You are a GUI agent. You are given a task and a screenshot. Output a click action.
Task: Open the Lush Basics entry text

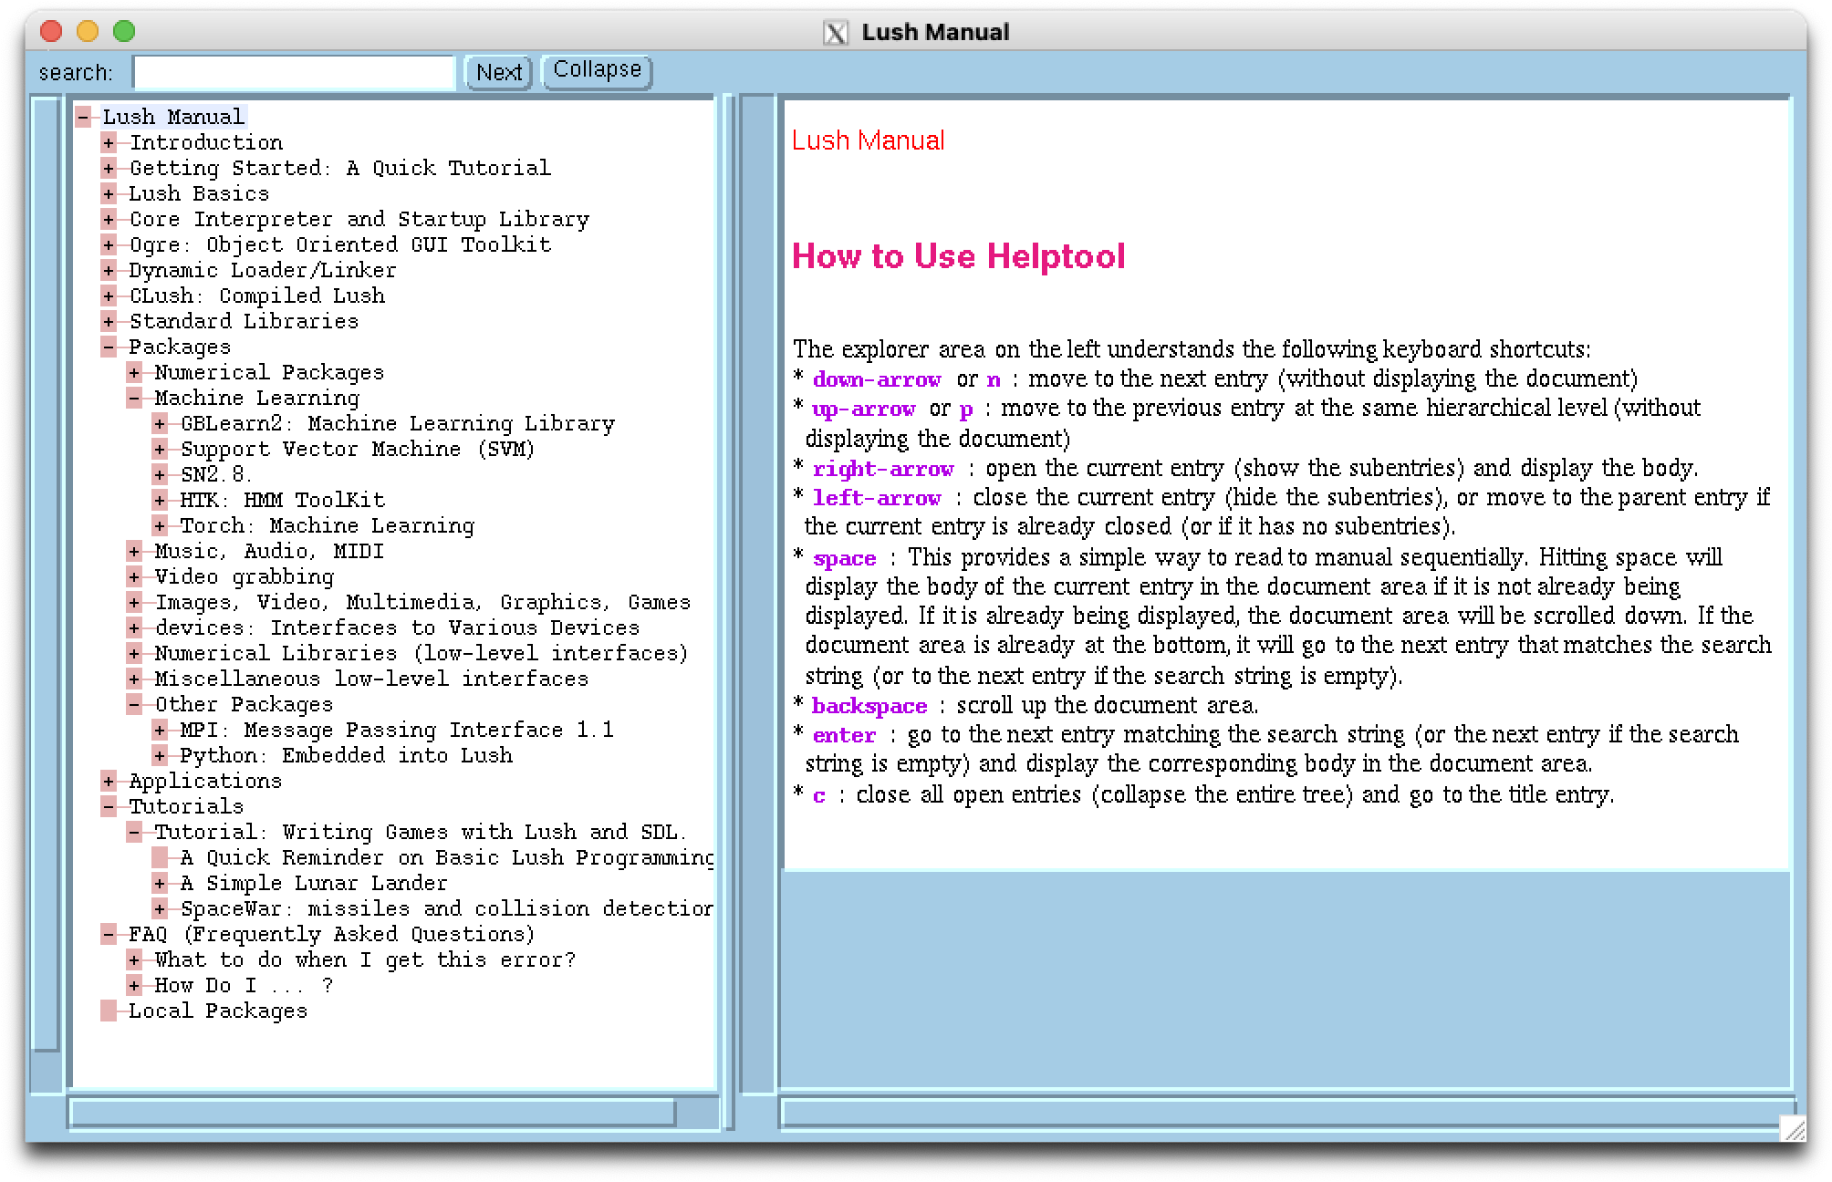point(199,193)
